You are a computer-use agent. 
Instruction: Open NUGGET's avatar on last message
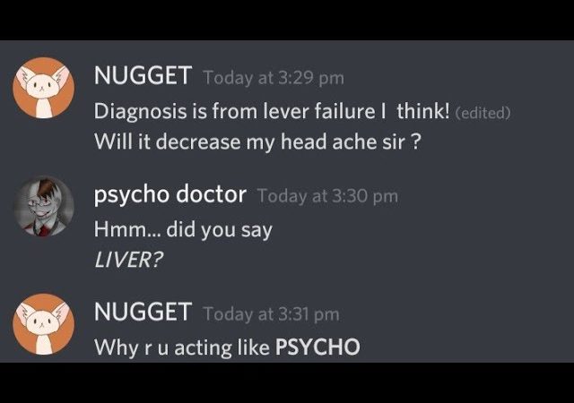point(44,324)
